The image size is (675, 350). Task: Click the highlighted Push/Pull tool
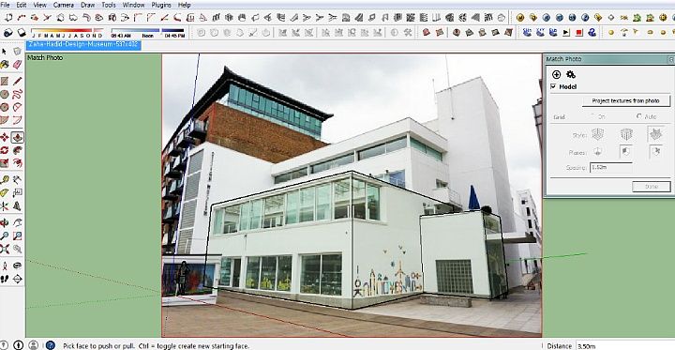pos(17,138)
